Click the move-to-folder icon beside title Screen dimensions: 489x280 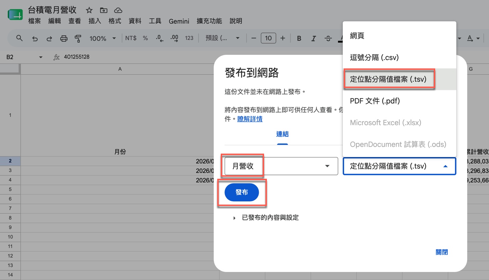103,10
